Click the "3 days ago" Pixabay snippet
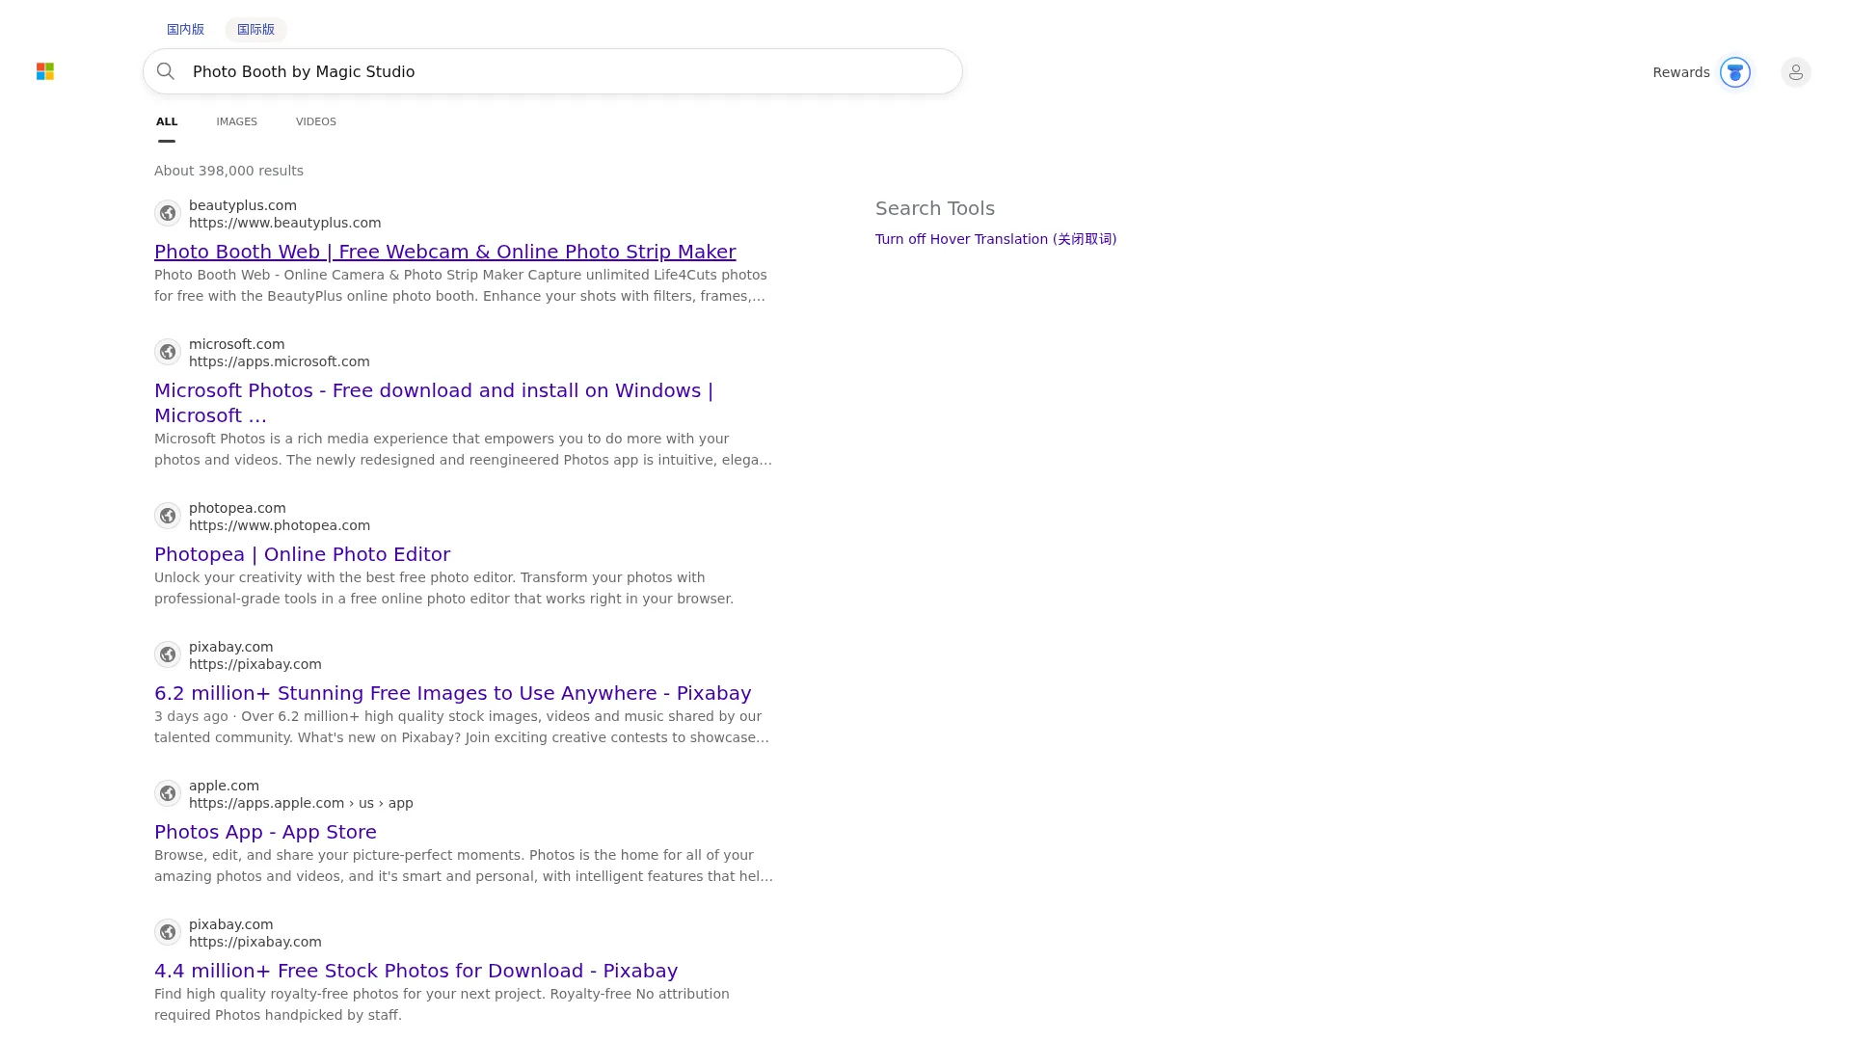1851x1041 pixels. pos(462,727)
